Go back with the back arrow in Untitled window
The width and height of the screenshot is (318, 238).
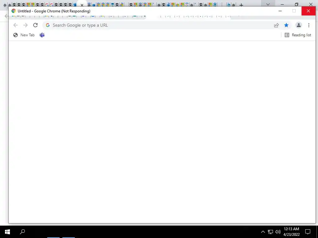pos(16,25)
